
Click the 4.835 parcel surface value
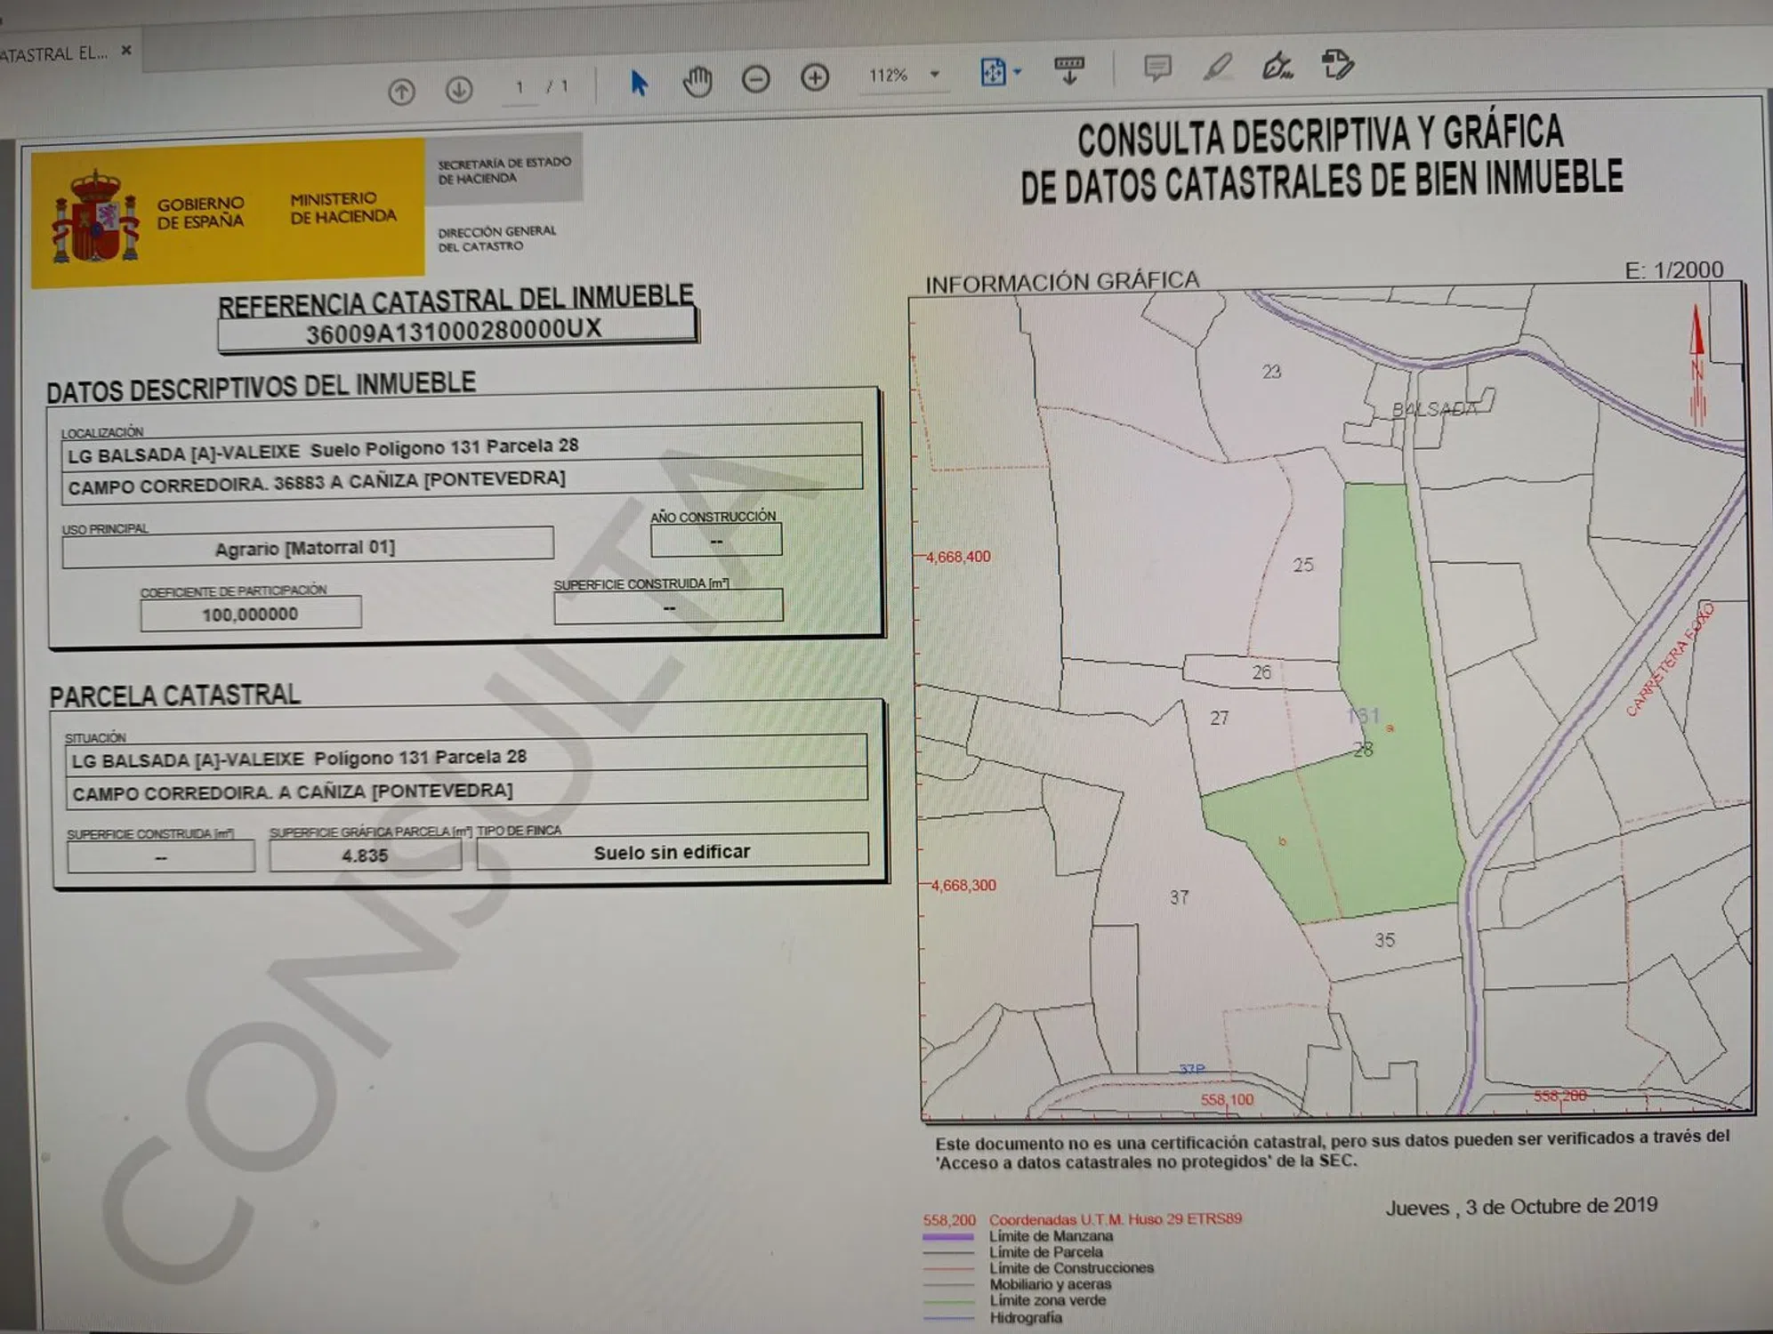pyautogui.click(x=365, y=856)
